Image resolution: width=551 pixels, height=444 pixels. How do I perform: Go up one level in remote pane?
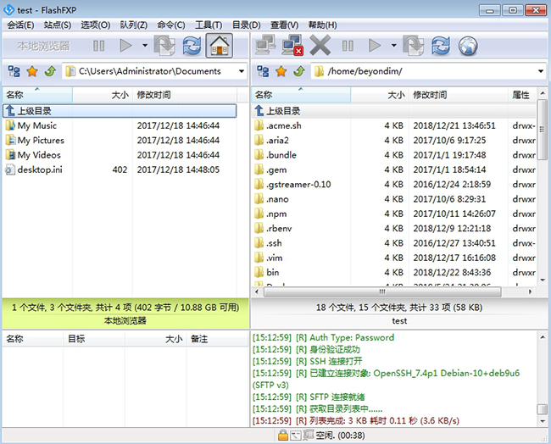coord(299,71)
